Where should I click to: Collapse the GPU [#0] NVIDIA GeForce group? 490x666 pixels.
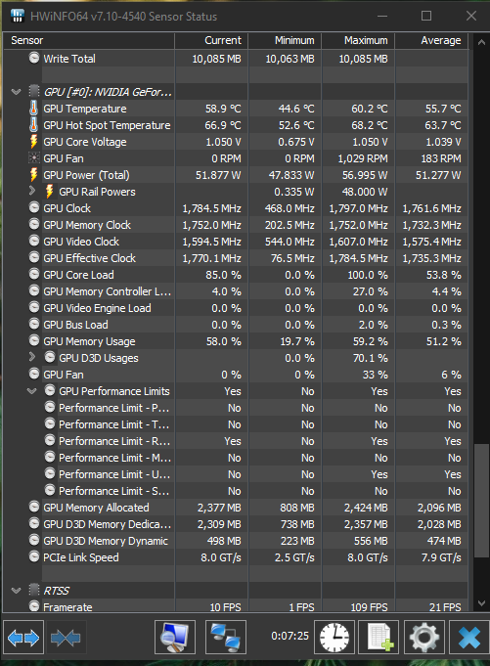(16, 92)
